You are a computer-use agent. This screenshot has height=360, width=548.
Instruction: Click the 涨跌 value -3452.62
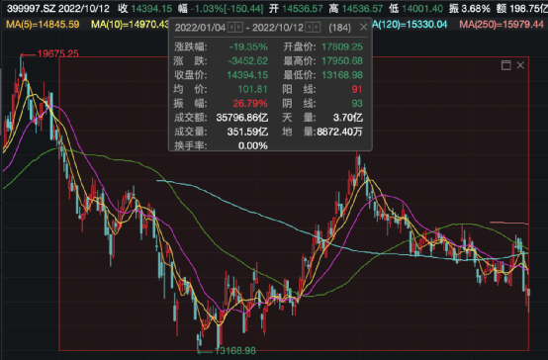click(248, 61)
